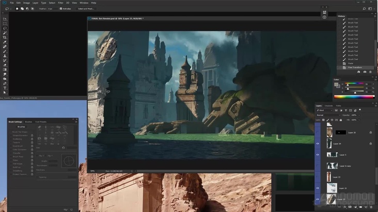The height and width of the screenshot is (212, 378).
Task: Switch to the Channels tab
Action: click(329, 105)
